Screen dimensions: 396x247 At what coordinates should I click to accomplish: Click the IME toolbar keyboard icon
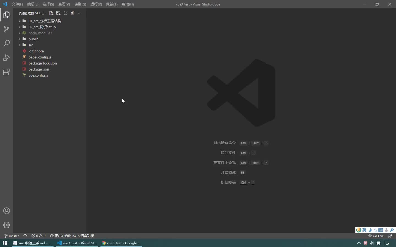tap(381, 230)
